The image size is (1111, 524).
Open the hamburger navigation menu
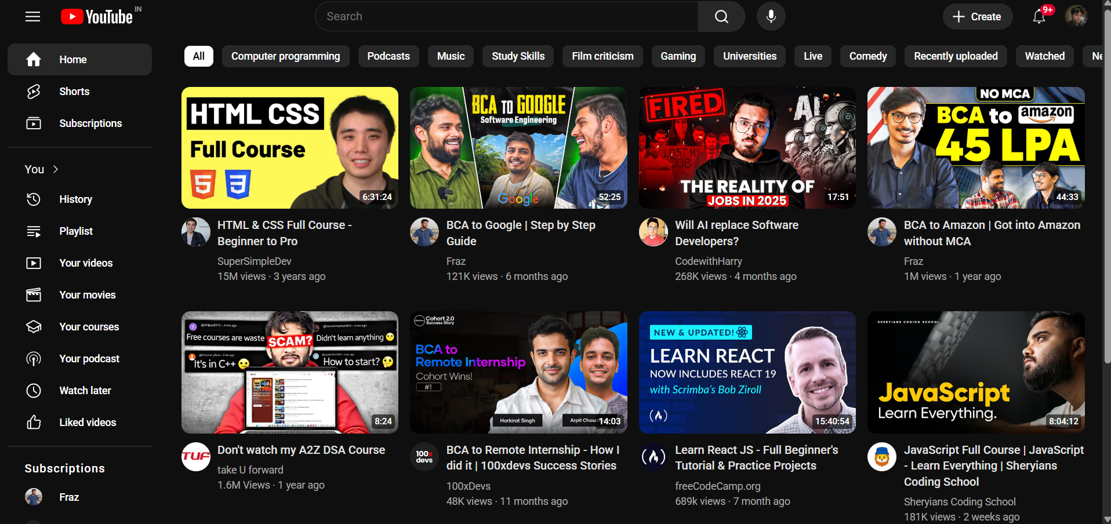(x=32, y=16)
